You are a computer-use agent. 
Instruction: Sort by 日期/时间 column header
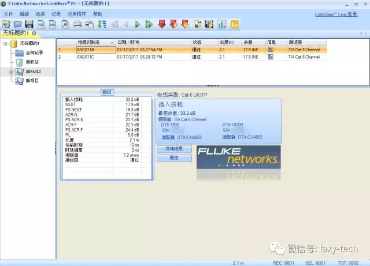point(153,42)
